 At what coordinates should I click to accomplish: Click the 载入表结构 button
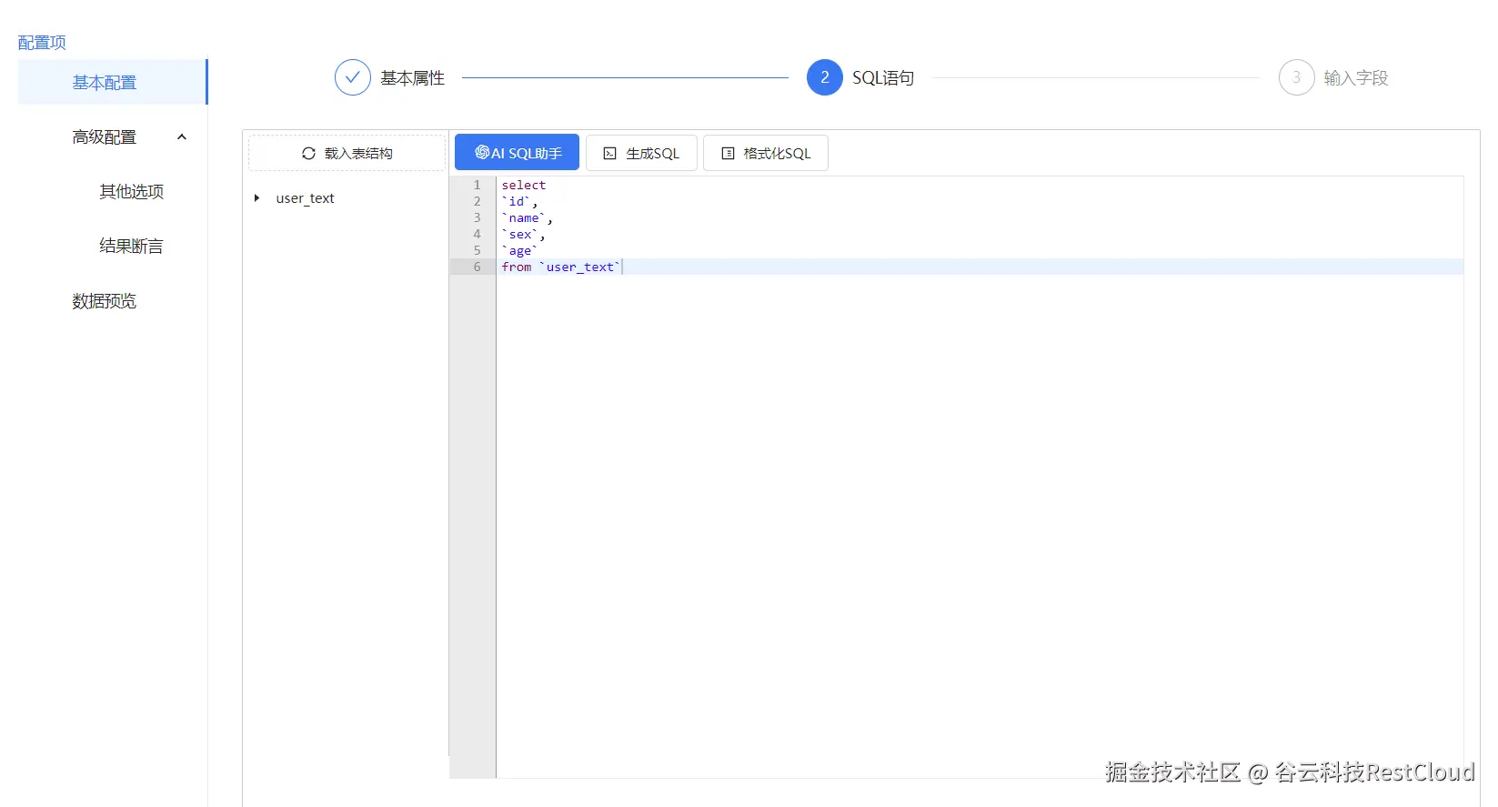pyautogui.click(x=347, y=153)
